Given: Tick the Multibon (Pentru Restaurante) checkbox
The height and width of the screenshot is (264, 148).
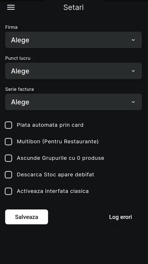Looking at the screenshot, I should (x=8, y=142).
